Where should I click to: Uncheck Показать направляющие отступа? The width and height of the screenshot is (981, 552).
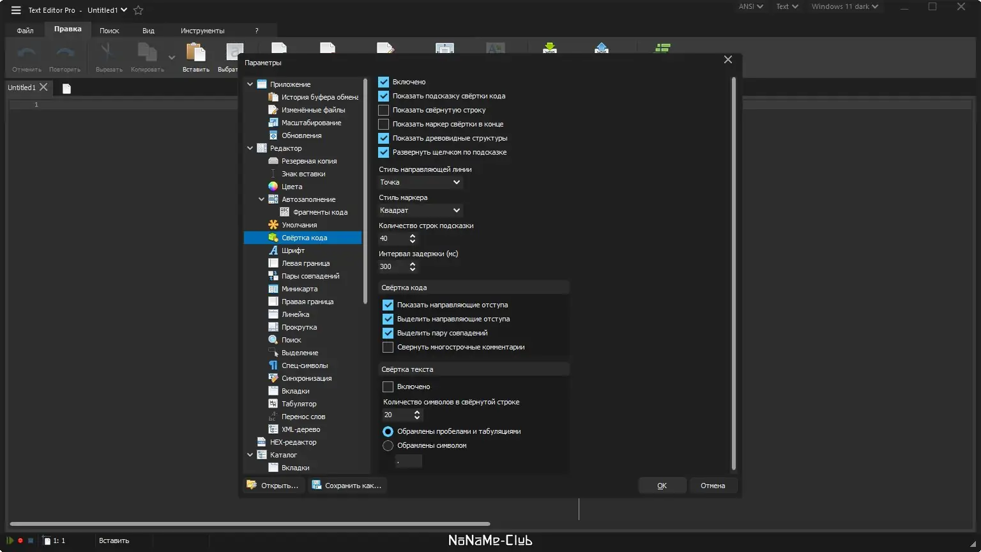[x=388, y=305]
